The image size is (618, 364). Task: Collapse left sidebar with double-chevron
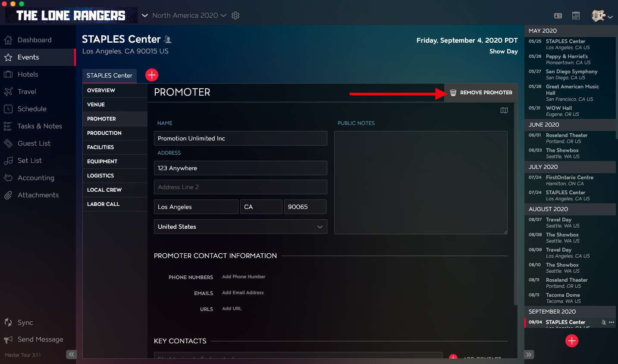pos(71,354)
